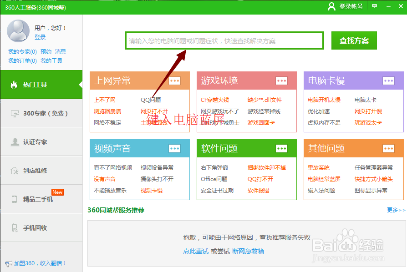The width and height of the screenshot is (407, 272).
Task: Expand more options in 电脑卡慢 card
Action: click(x=389, y=81)
